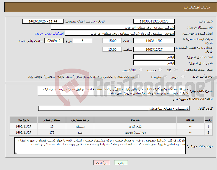
Task: Select the کالا/خدمت radio button
Action: (x=141, y=70)
